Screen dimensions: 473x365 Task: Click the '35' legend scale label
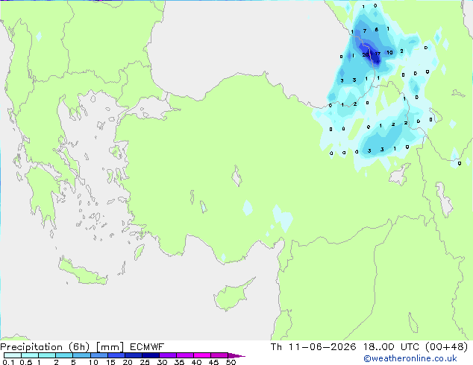coord(179,362)
